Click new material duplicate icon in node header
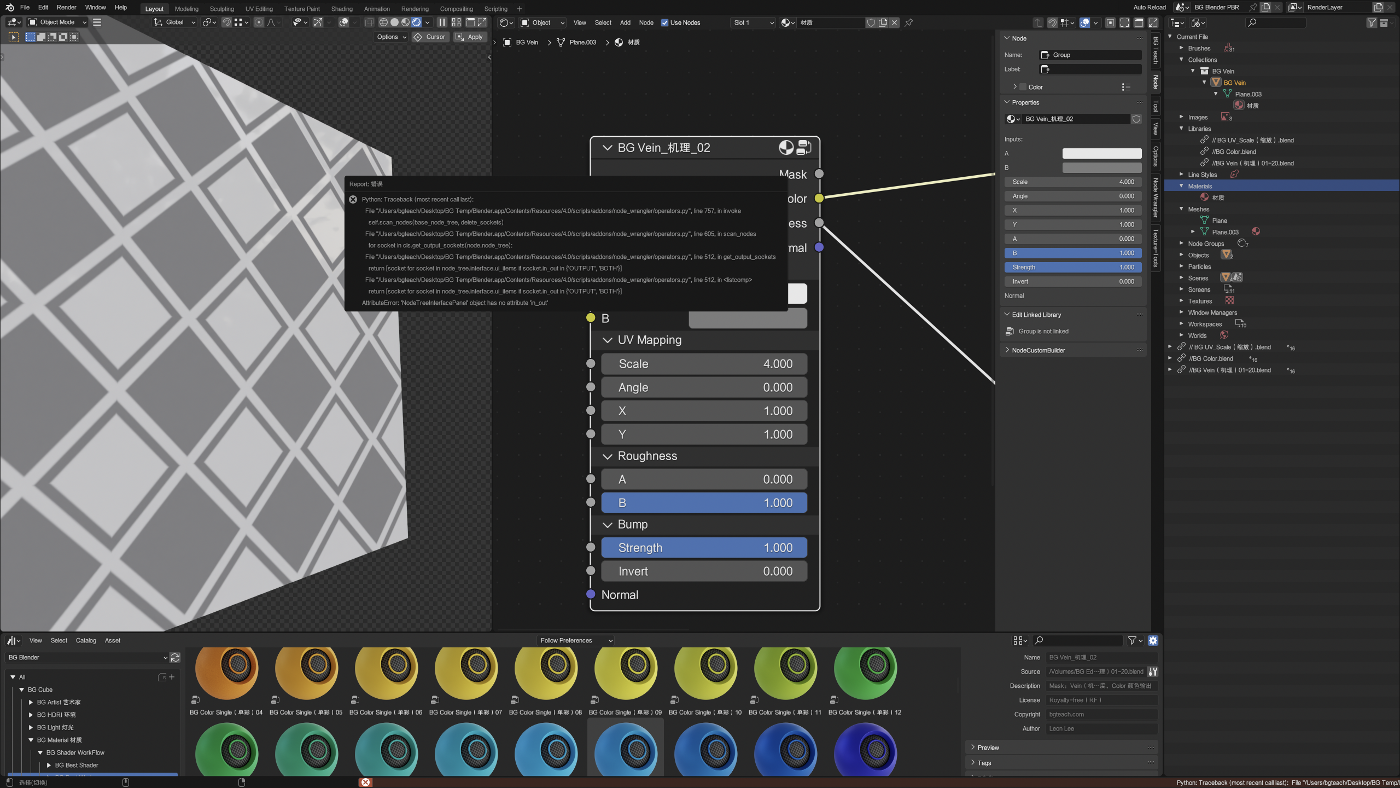This screenshot has width=1400, height=788. click(x=883, y=23)
